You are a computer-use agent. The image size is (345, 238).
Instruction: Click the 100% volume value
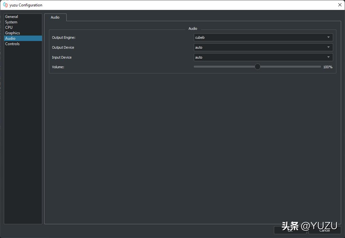[328, 67]
